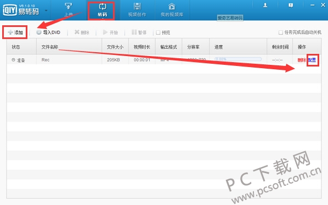Switch to the 转码 transcode tab

pos(102,10)
